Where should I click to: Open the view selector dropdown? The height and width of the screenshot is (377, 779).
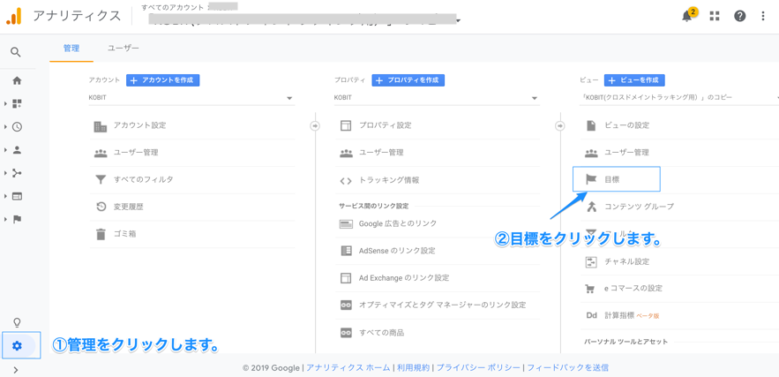pos(679,98)
